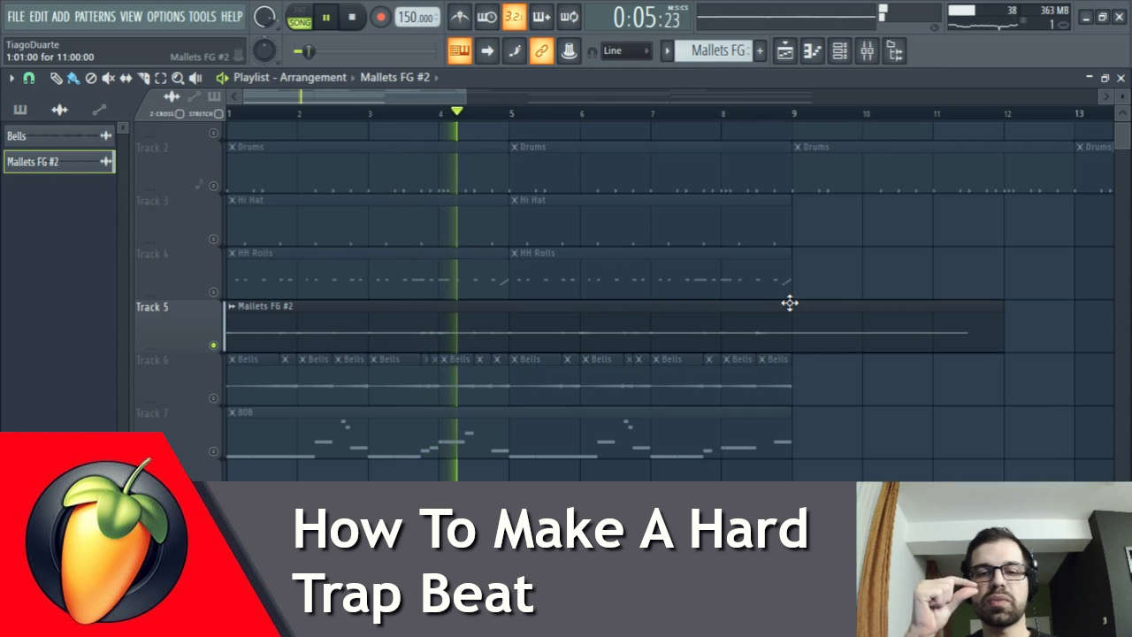Open the FILE menu

(x=16, y=16)
